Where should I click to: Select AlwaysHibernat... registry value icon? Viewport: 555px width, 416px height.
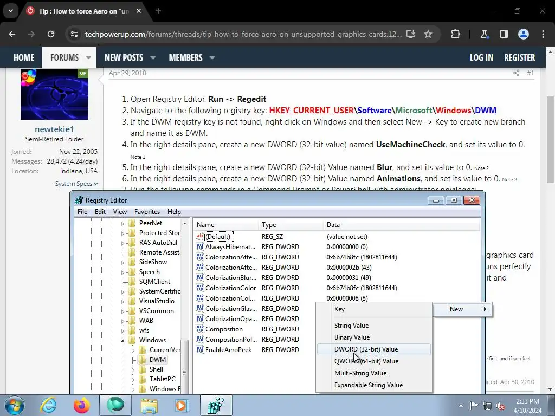[x=200, y=246]
